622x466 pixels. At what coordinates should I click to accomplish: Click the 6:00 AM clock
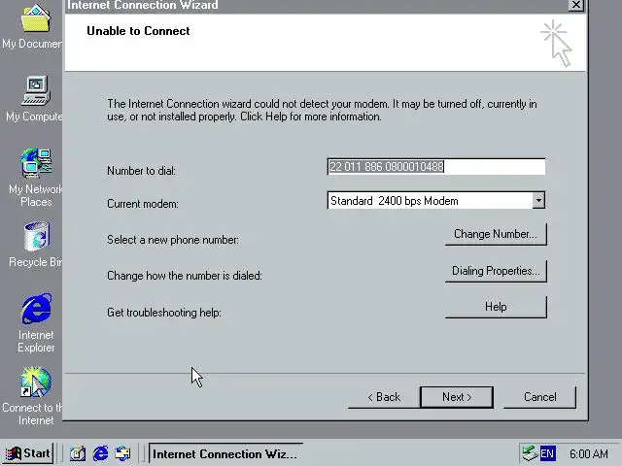click(x=589, y=453)
